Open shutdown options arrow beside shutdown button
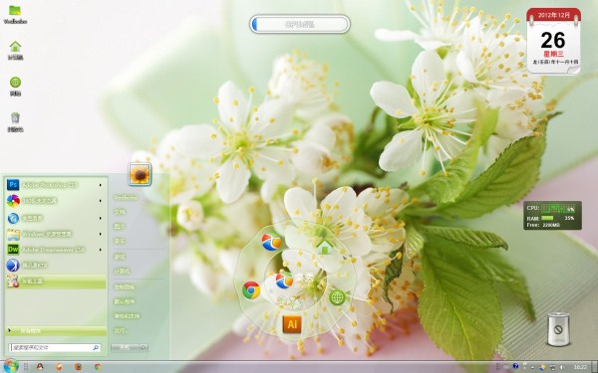This screenshot has height=373, width=598. [144, 347]
